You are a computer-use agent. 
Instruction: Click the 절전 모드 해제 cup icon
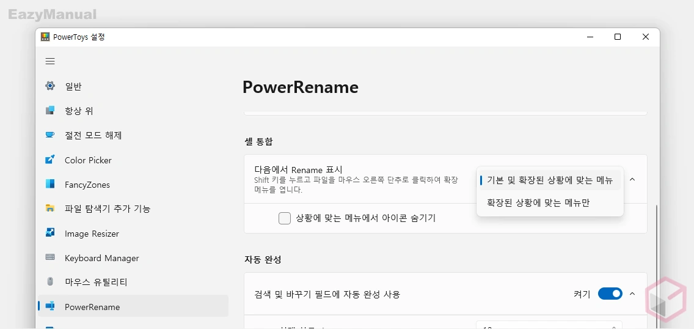tap(50, 135)
